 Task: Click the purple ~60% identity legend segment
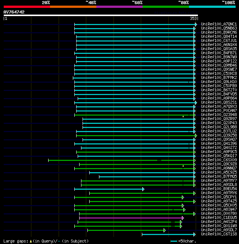click(119, 7)
